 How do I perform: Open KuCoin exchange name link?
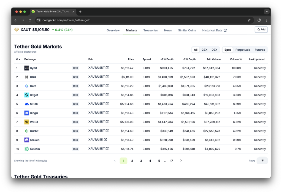point(35,149)
